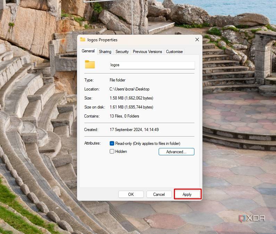
Task: Click the folder icon in the title bar
Action: (83, 40)
